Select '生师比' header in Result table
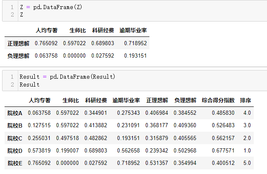The width and height of the screenshot is (267, 174). pos(71,100)
